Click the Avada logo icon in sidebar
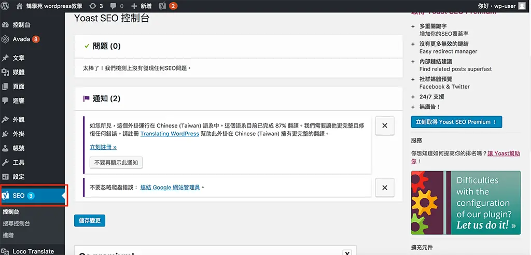The width and height of the screenshot is (531, 255). (x=5, y=39)
